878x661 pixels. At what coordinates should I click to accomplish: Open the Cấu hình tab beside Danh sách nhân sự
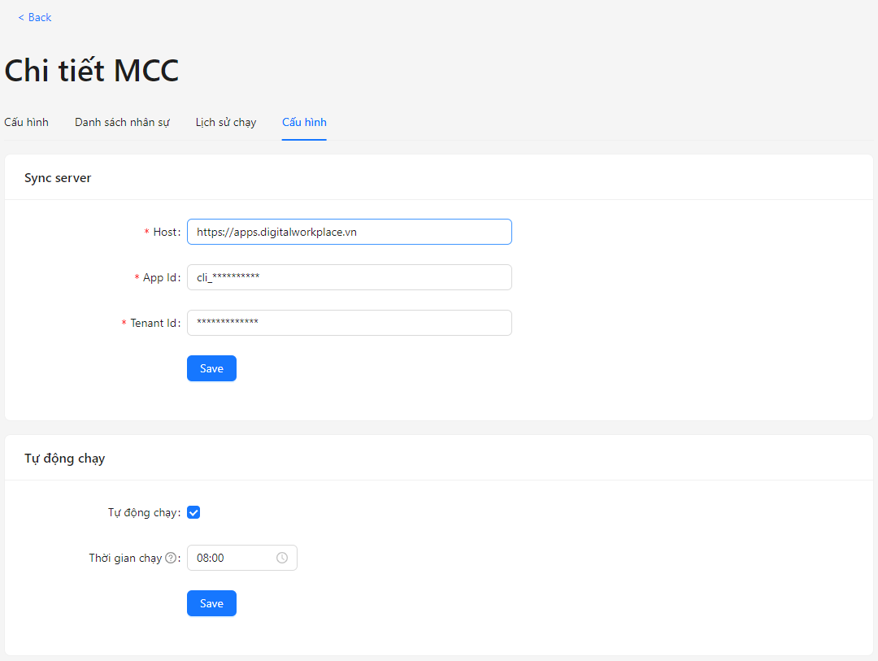point(26,122)
